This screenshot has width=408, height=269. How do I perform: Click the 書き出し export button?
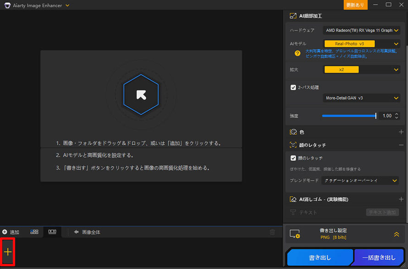(320, 257)
